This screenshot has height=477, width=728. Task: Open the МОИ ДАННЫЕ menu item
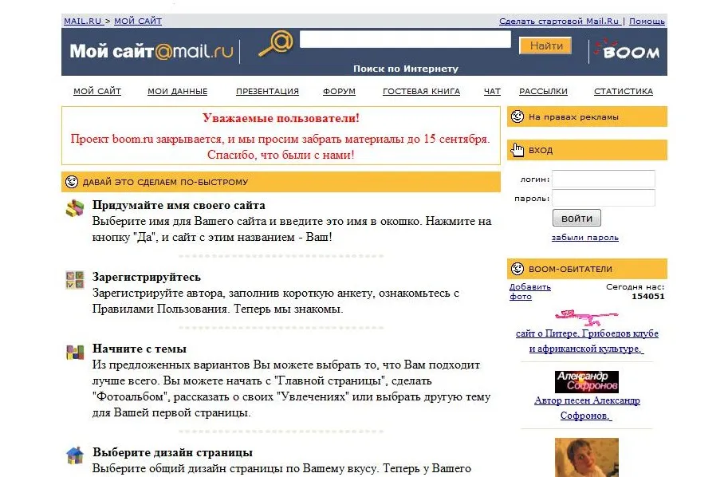(x=177, y=92)
